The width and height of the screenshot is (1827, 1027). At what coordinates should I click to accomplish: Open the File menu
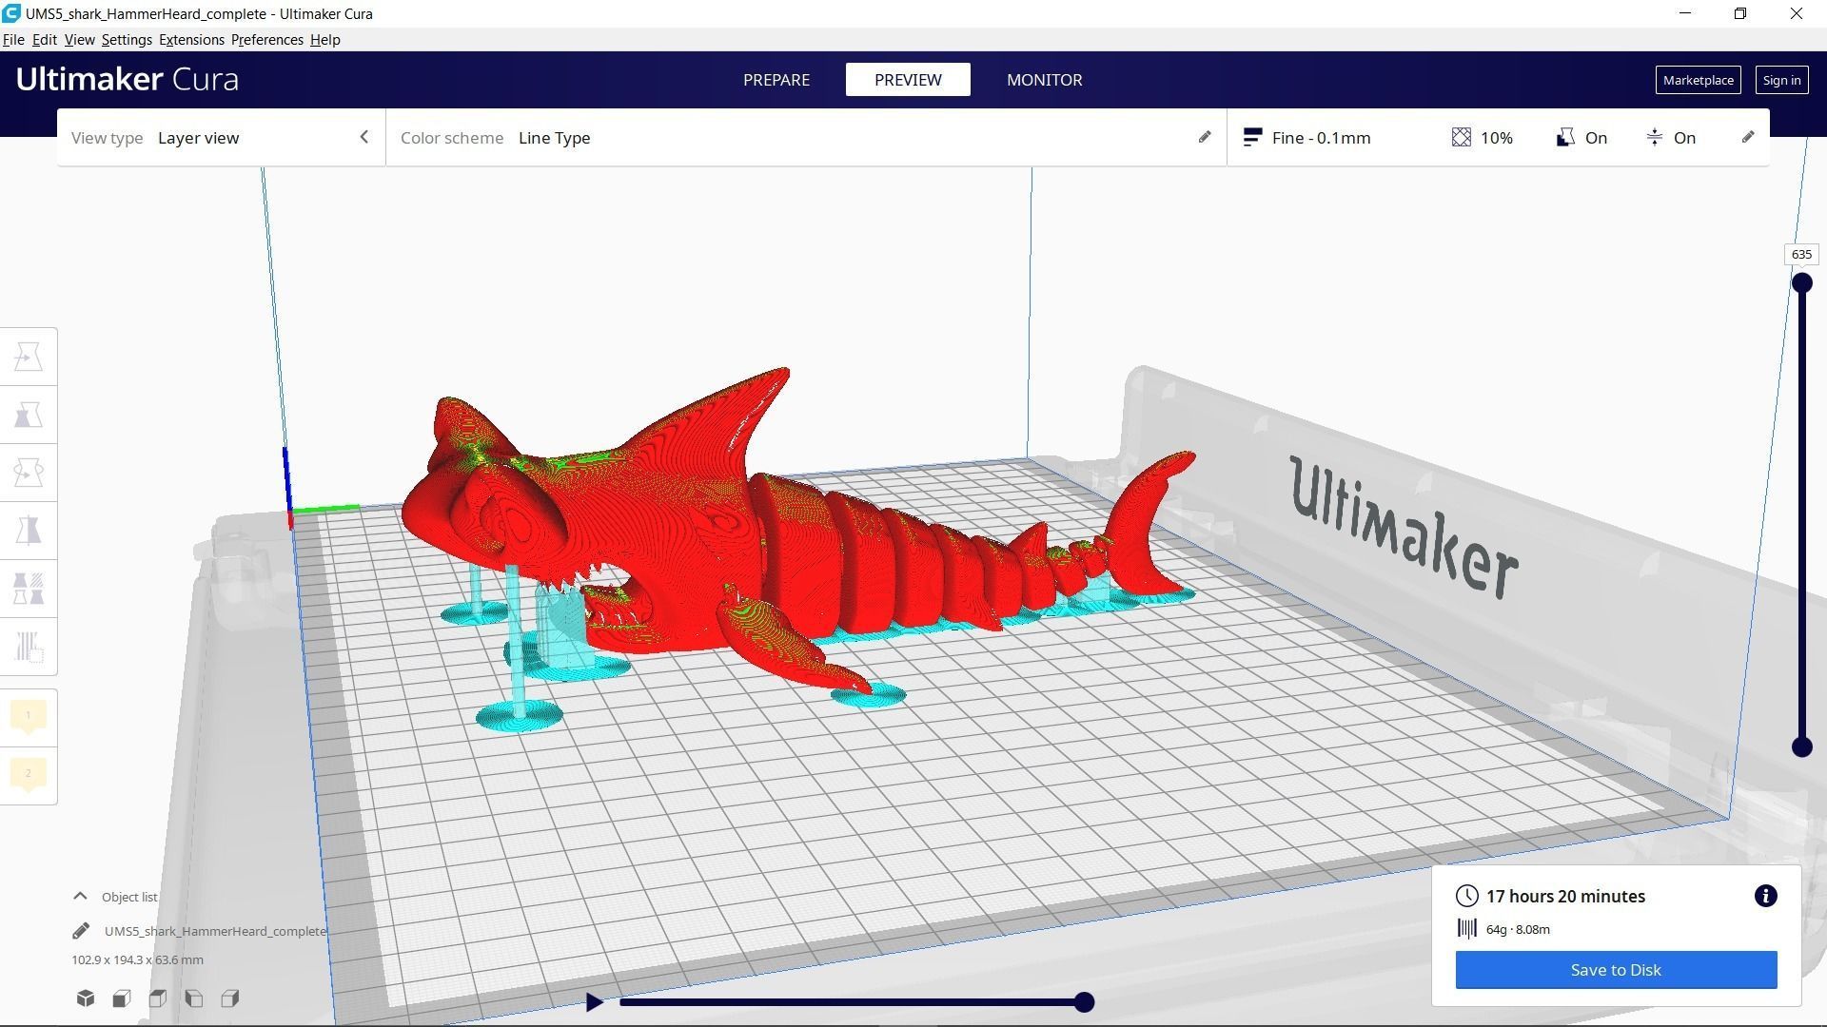[13, 40]
